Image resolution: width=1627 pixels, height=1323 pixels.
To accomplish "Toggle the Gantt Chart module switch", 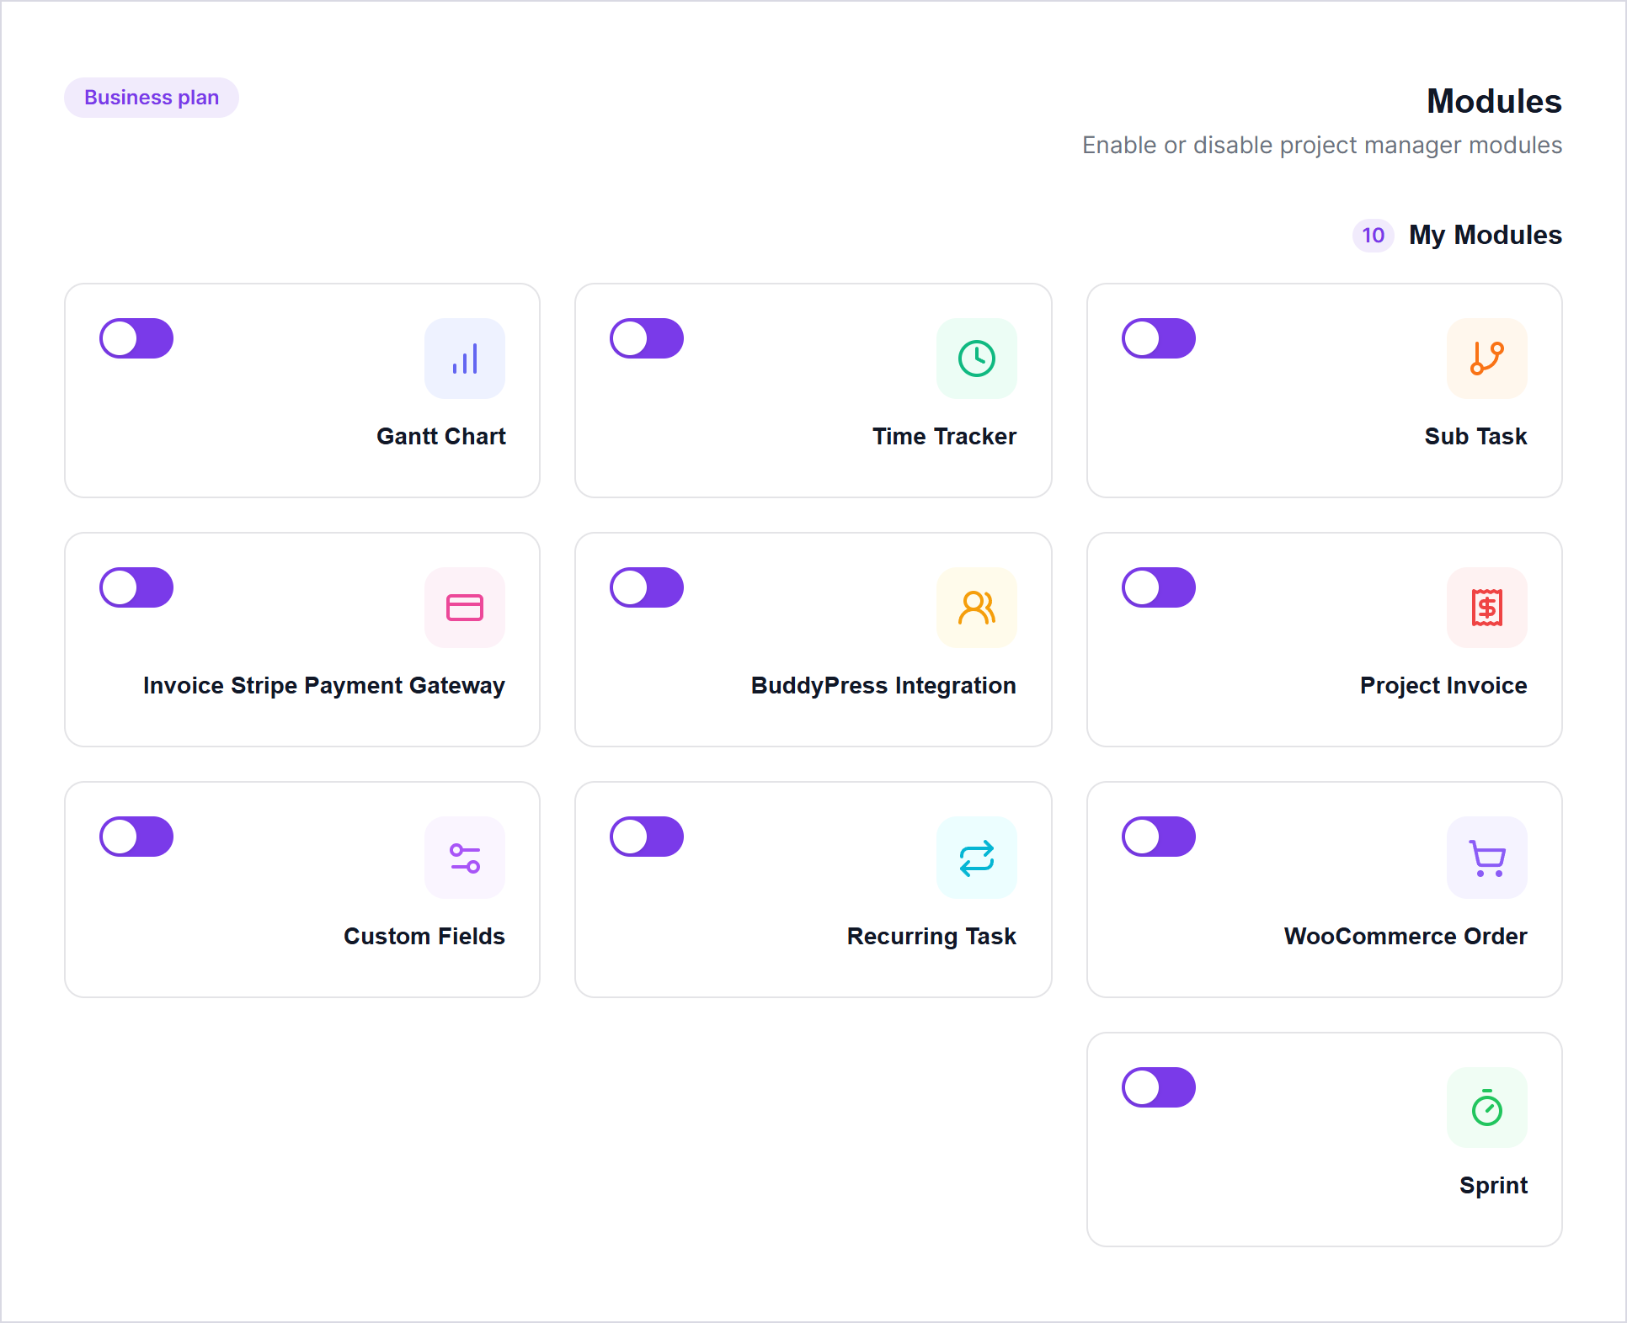I will click(x=136, y=338).
